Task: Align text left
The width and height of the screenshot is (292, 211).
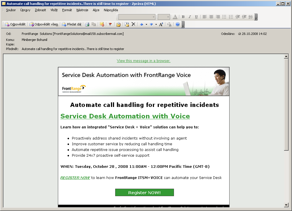Action: coord(205,17)
